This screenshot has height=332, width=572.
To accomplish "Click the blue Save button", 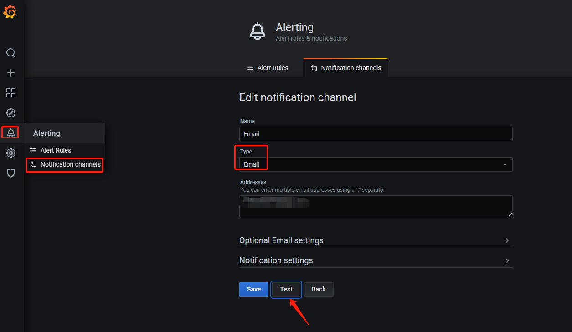I will [x=254, y=290].
